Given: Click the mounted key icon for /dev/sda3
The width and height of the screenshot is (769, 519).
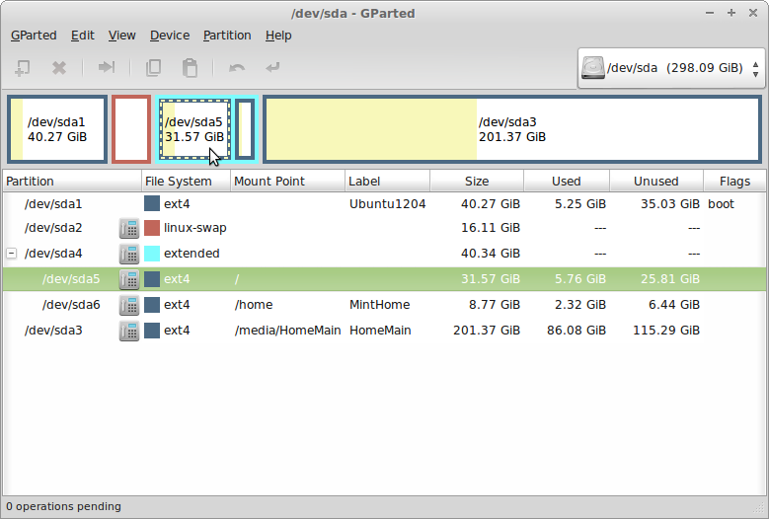Looking at the screenshot, I should [129, 331].
